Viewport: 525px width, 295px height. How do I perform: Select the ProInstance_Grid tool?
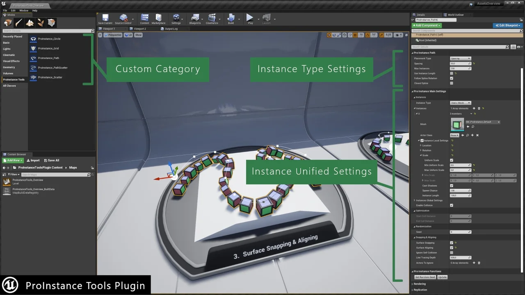[49, 48]
